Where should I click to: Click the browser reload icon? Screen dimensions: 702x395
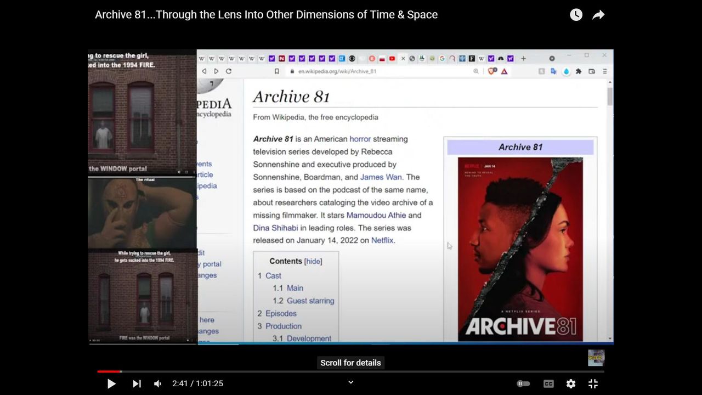point(229,71)
